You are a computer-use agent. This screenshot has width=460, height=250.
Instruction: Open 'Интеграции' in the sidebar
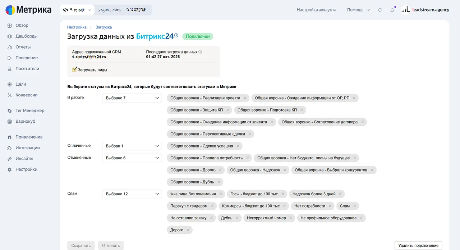pos(27,148)
